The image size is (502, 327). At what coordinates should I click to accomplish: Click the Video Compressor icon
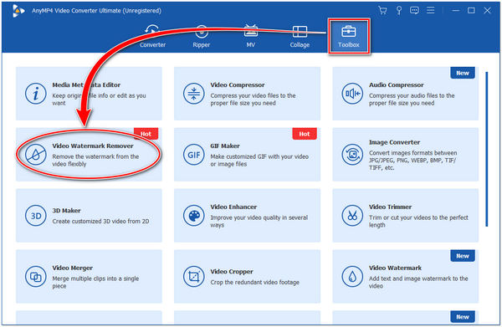tap(194, 94)
